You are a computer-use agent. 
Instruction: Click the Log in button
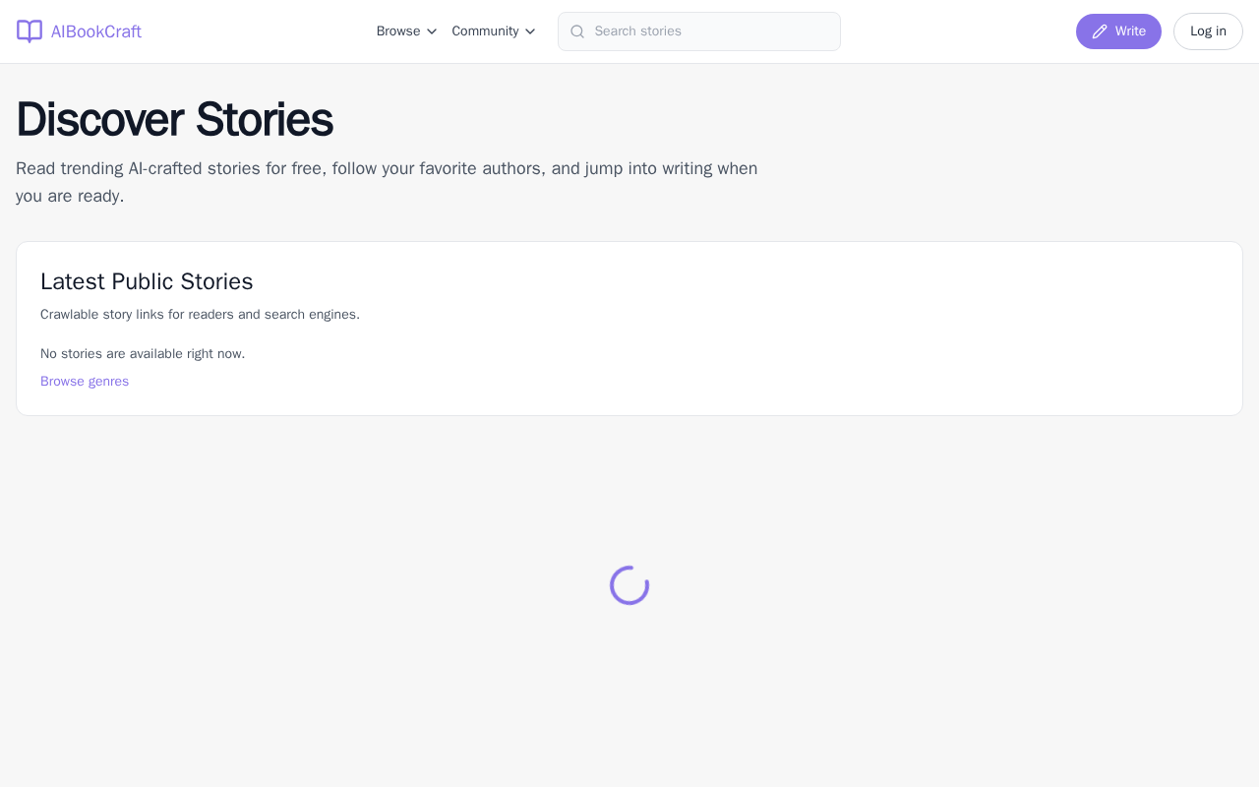point(1208,31)
